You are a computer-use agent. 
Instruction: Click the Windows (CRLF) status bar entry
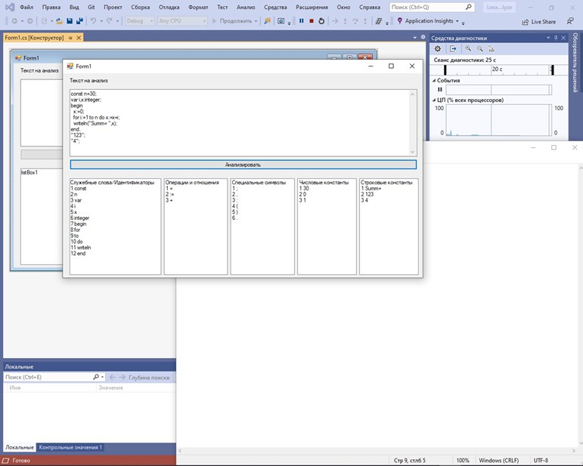click(x=498, y=460)
